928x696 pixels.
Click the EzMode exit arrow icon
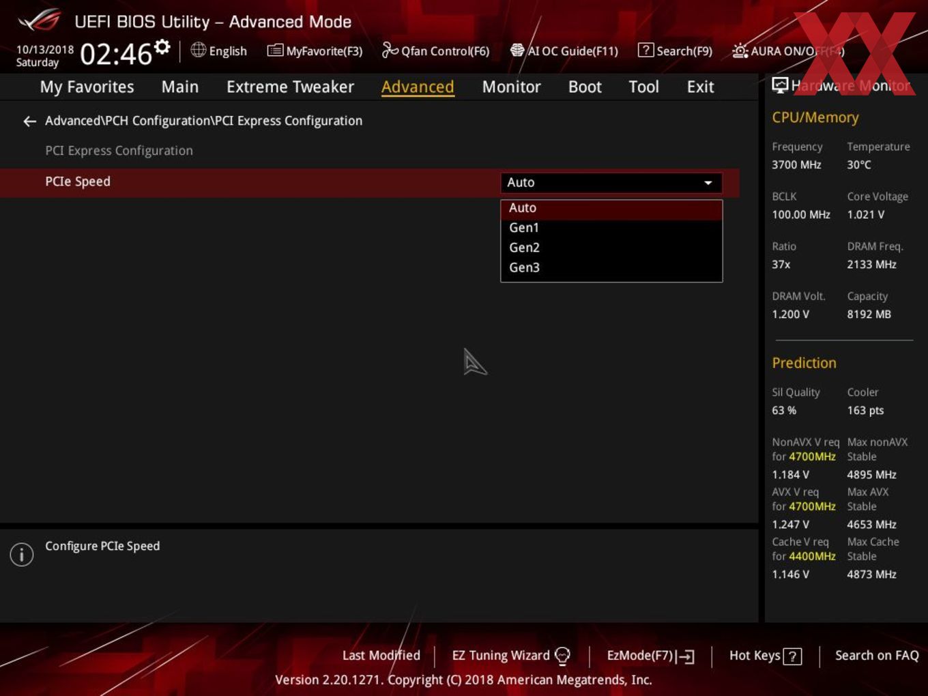[x=686, y=656]
